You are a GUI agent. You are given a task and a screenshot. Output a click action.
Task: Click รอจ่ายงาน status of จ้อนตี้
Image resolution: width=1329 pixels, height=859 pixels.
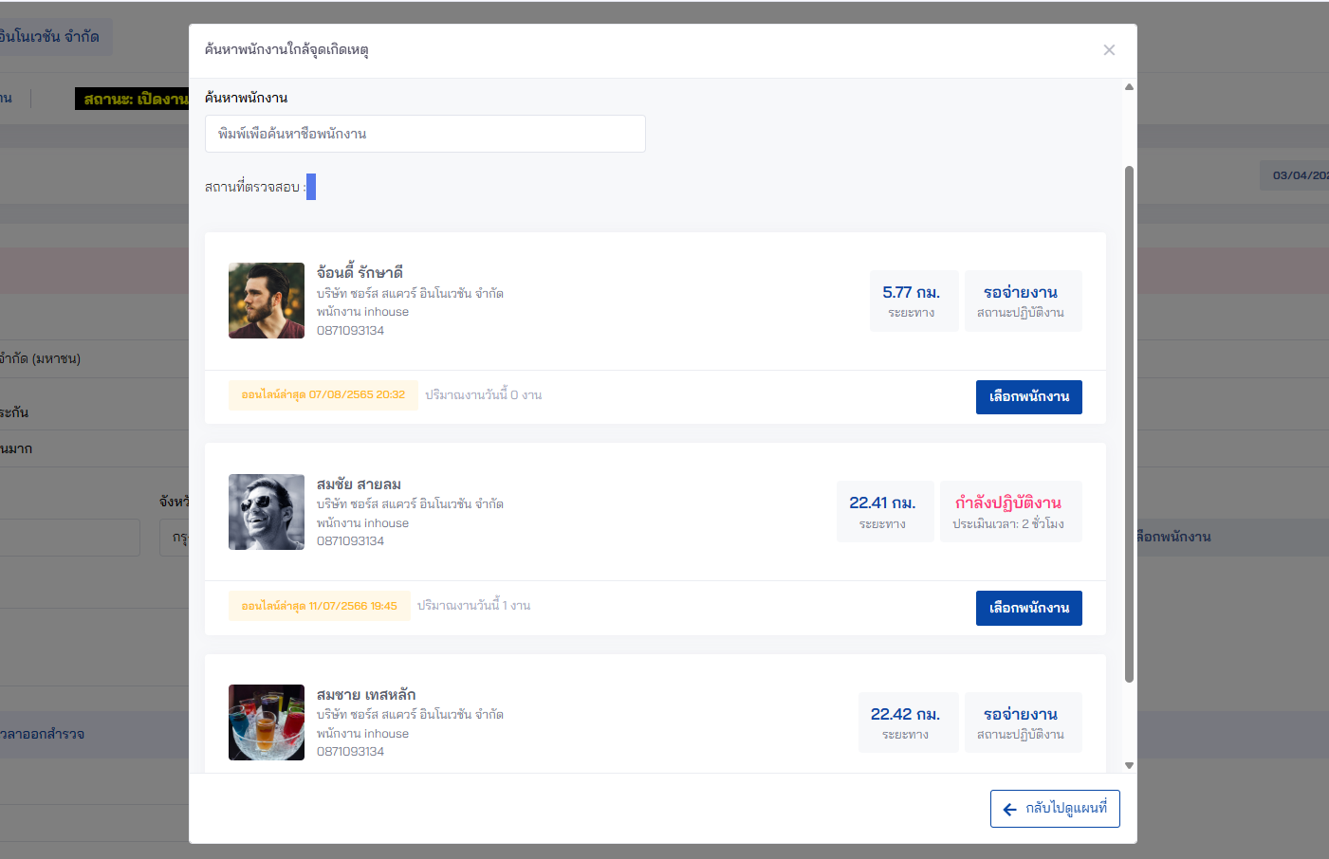coord(1022,302)
